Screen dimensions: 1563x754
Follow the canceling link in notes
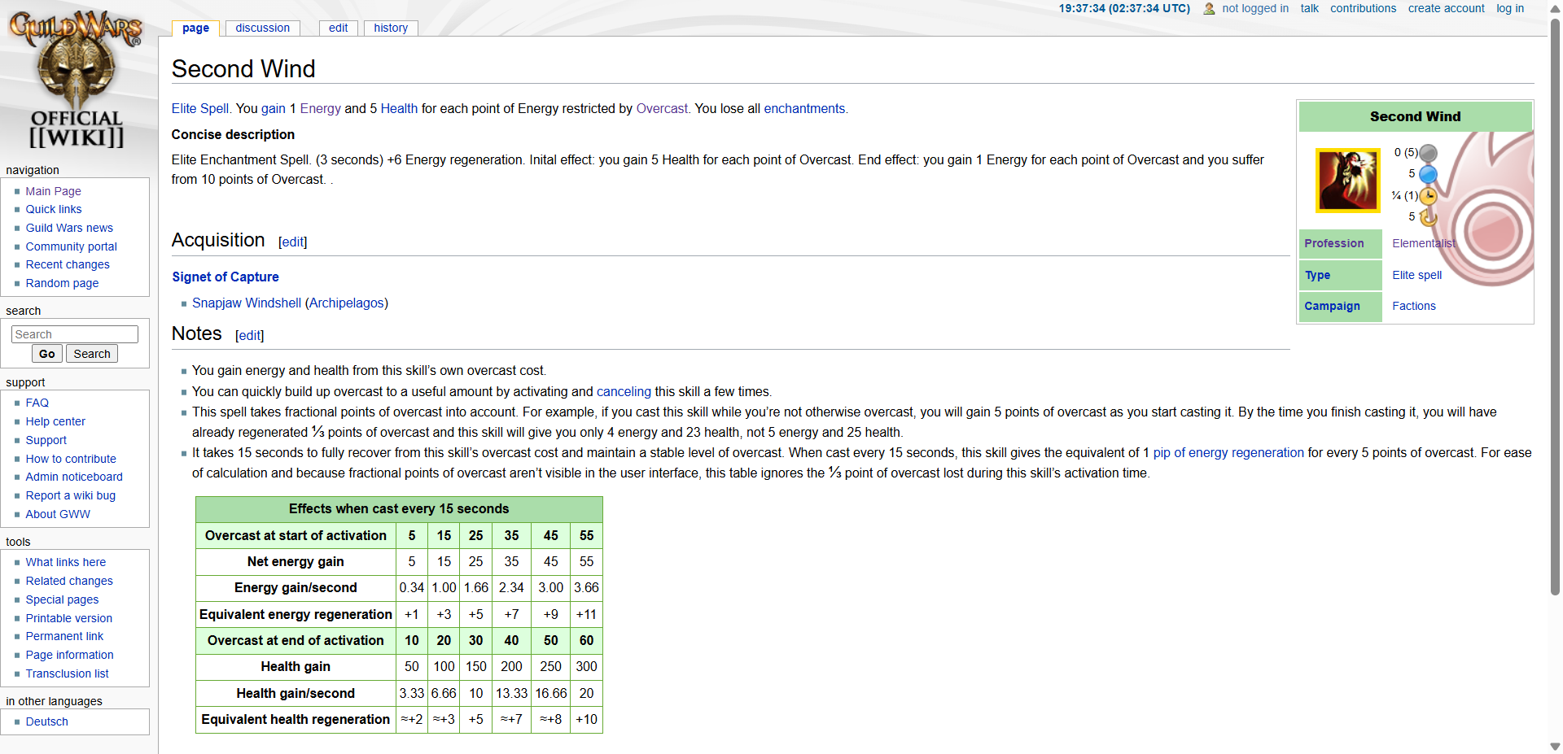(624, 391)
